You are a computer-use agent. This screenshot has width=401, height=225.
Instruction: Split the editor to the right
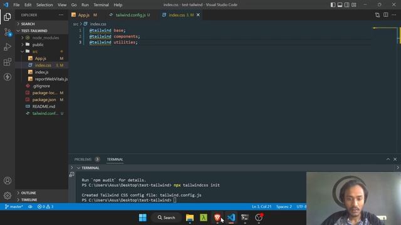[x=386, y=15]
